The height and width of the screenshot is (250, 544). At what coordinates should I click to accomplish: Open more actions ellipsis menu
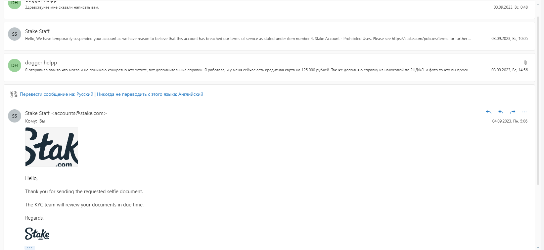pyautogui.click(x=524, y=112)
